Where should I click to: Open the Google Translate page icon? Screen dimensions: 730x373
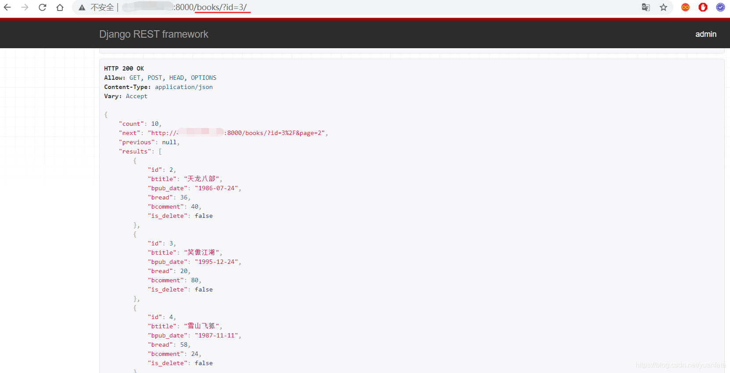(646, 7)
